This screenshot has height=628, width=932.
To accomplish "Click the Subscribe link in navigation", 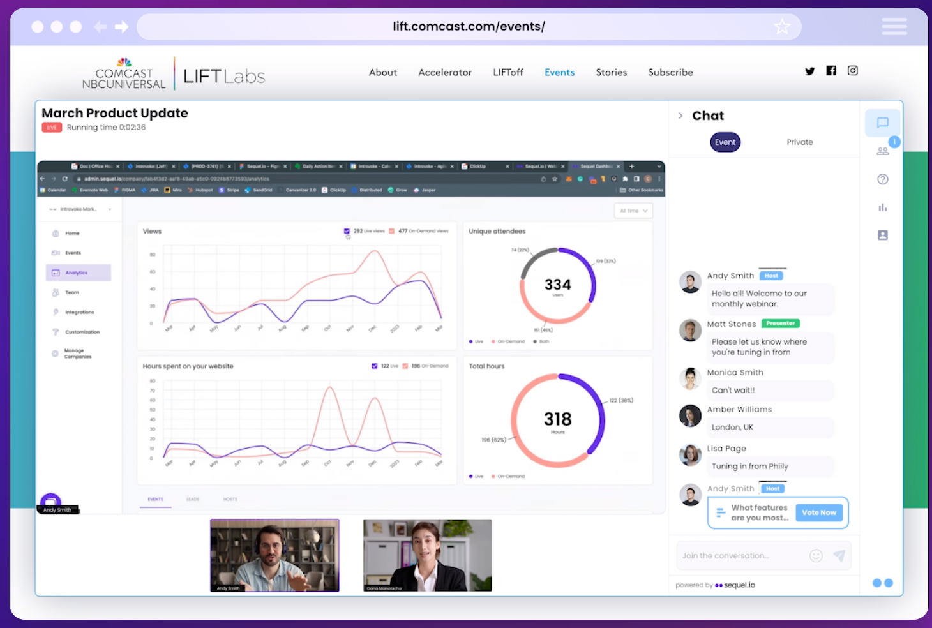I will coord(670,73).
